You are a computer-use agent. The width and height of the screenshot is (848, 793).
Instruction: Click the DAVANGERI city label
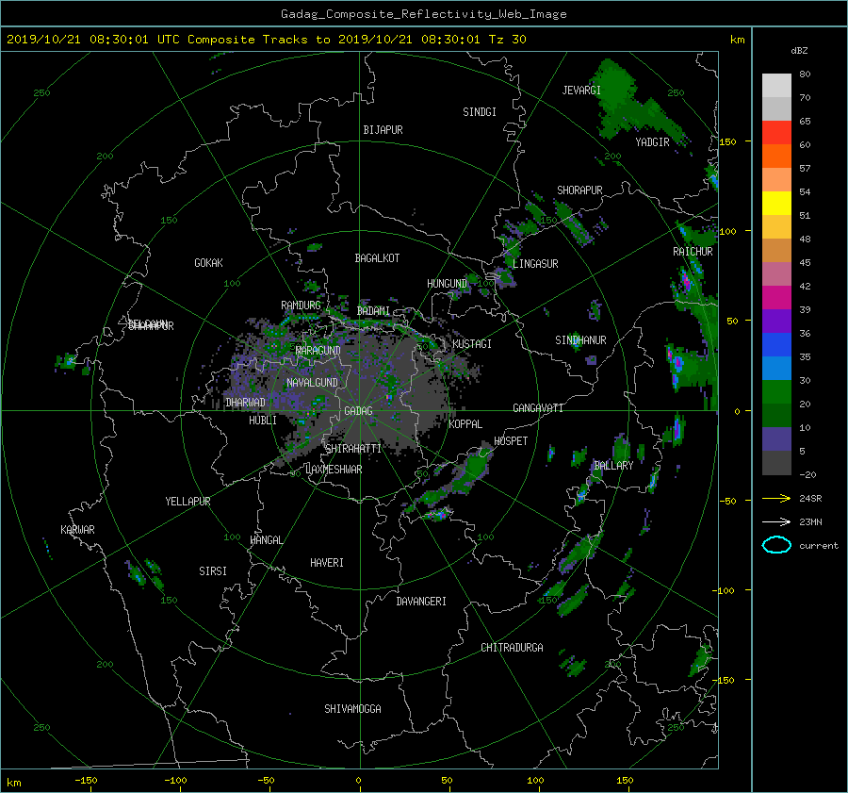coord(421,602)
